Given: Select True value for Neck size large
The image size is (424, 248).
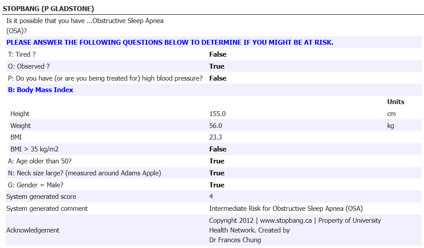Looking at the screenshot, I should click(x=217, y=173).
